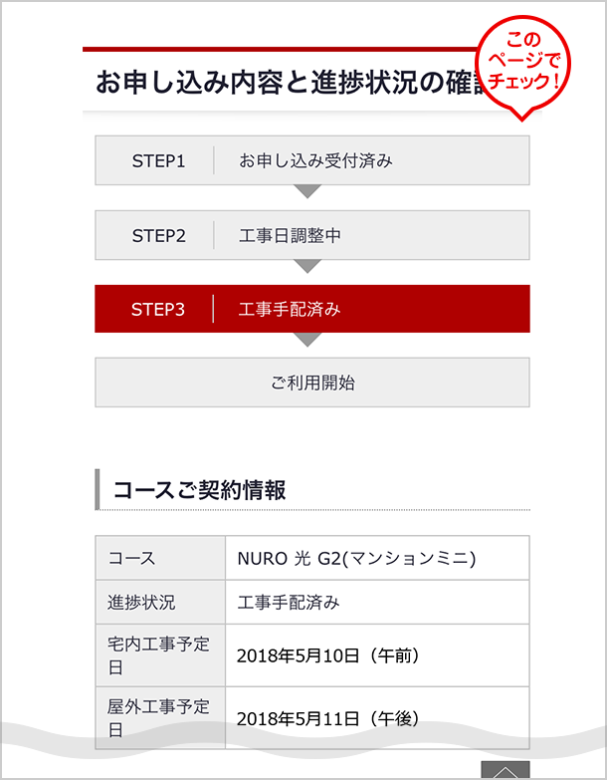Click the STEP2 工事日調整中 step box
607x780 pixels.
311,235
